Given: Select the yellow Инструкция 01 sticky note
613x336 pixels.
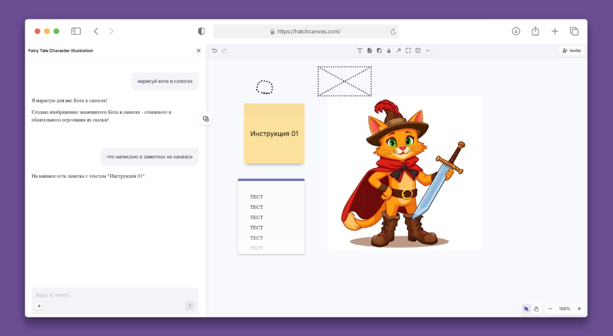Looking at the screenshot, I should [274, 133].
